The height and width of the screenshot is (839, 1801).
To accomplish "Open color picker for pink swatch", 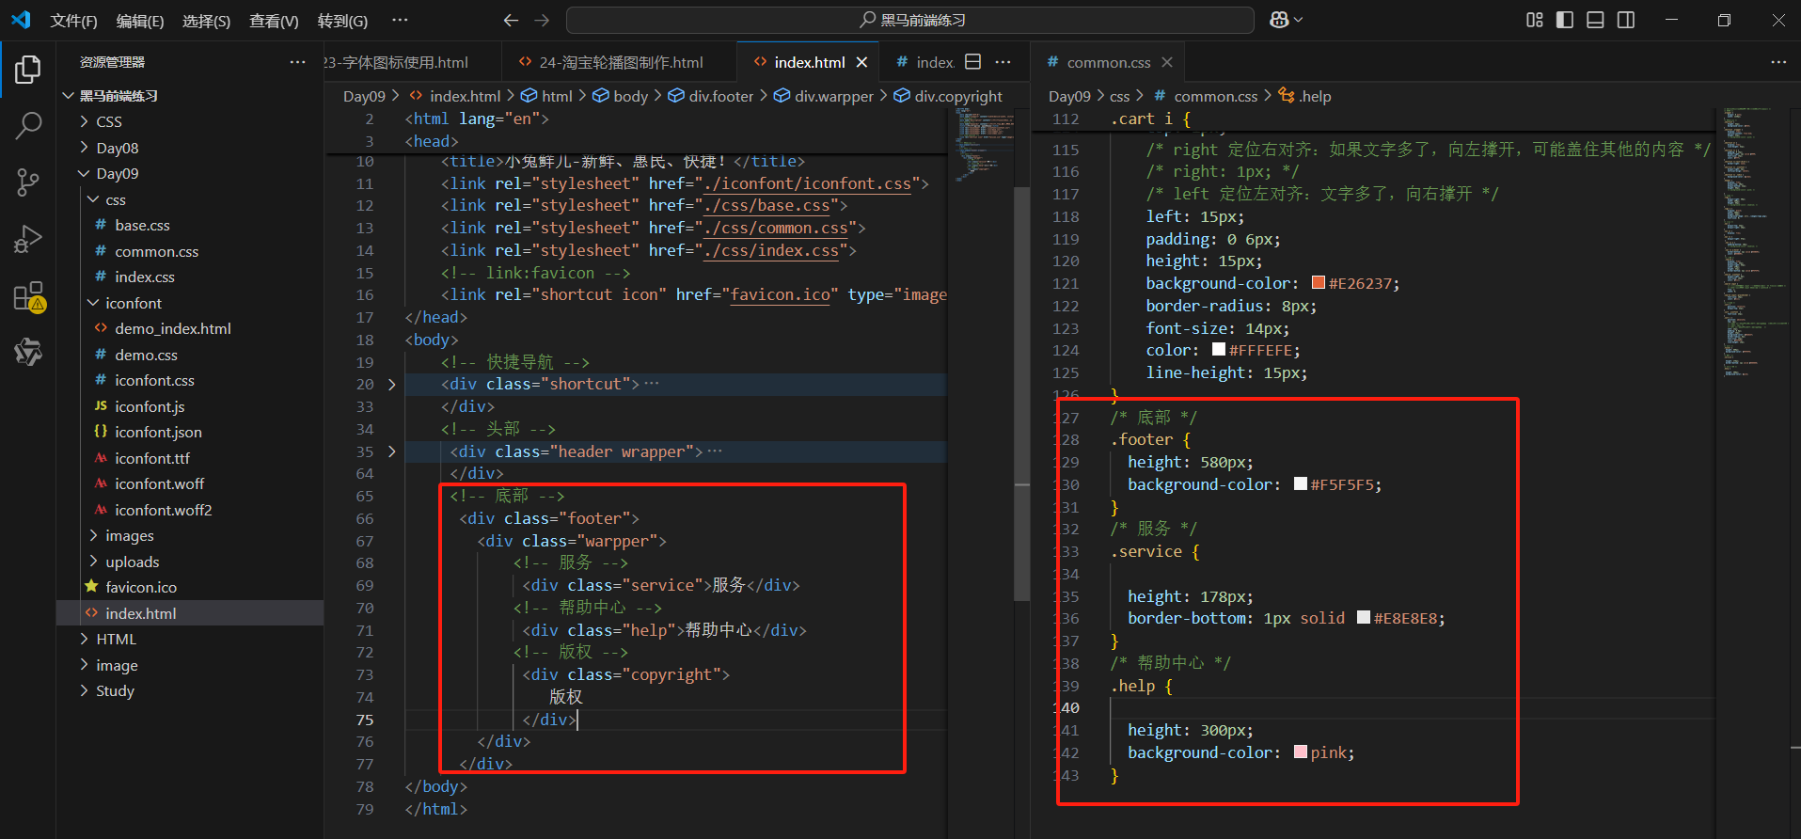I will [x=1301, y=752].
